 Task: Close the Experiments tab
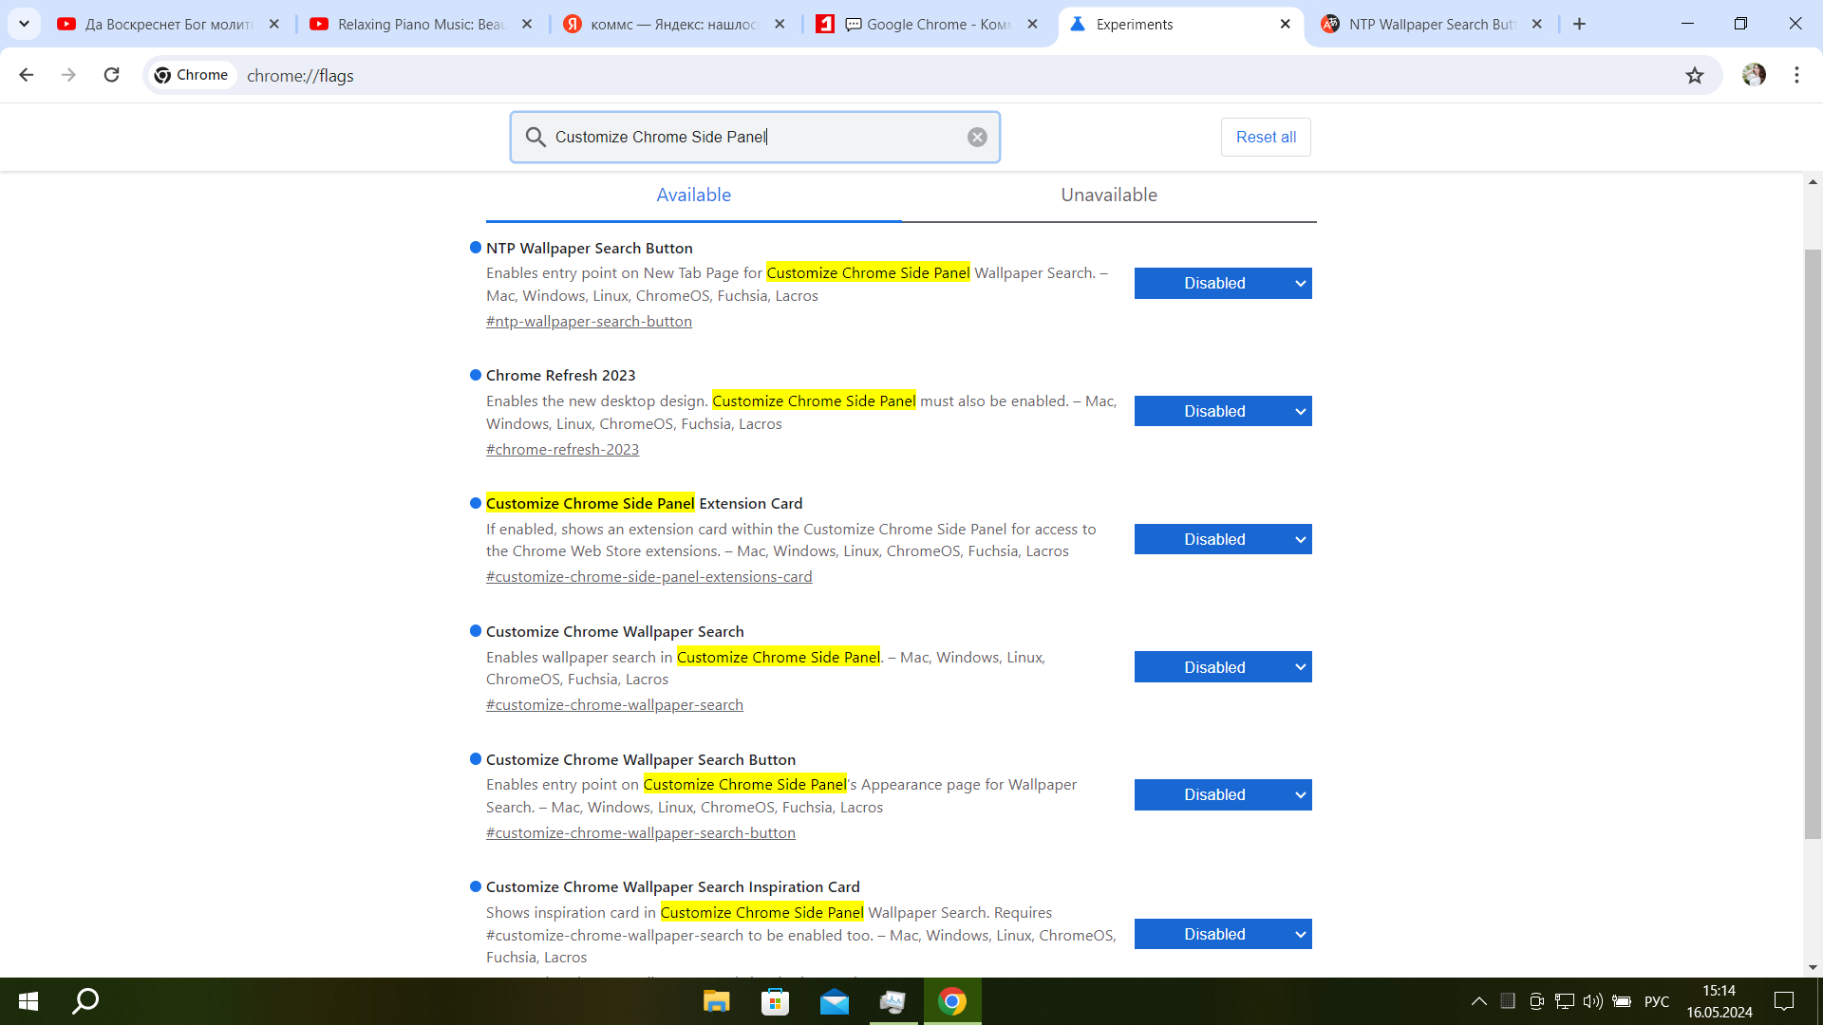[x=1285, y=24]
